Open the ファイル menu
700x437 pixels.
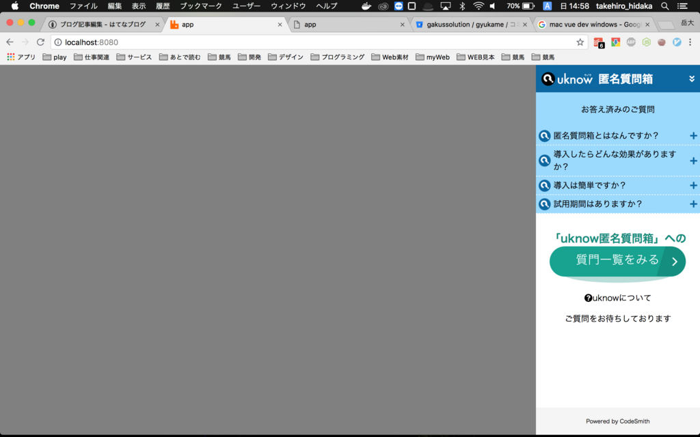click(83, 5)
